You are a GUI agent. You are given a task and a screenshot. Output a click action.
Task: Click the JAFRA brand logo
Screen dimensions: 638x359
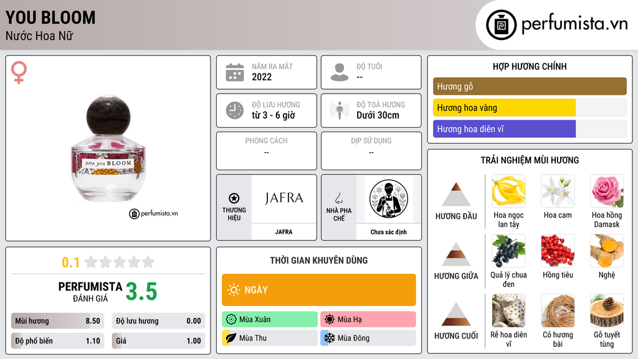coord(283,199)
